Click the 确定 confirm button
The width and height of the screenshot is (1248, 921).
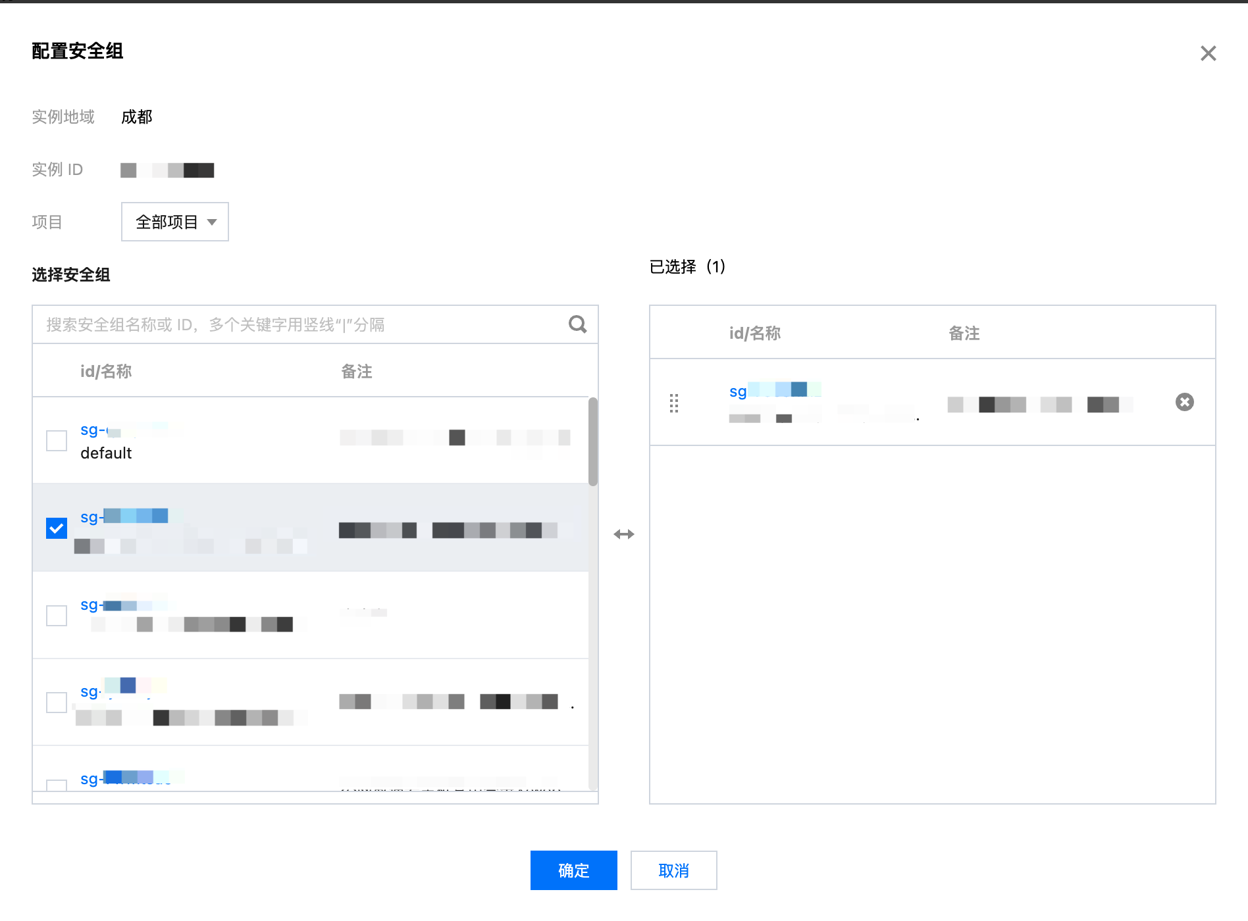click(x=574, y=870)
